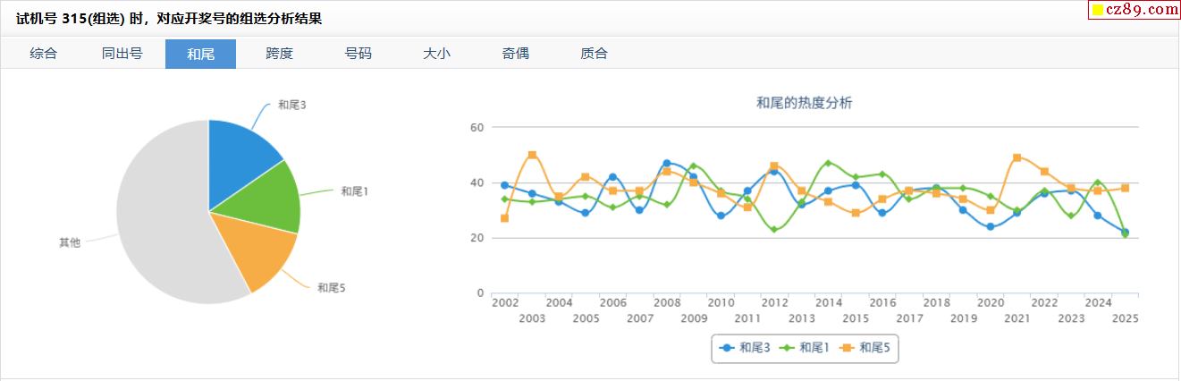Open the 综合 tab
Image resolution: width=1181 pixels, height=381 pixels.
43,54
